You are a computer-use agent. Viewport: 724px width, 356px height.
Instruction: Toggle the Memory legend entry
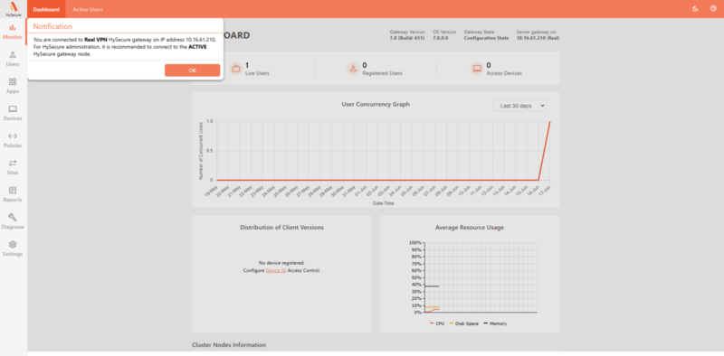(495, 323)
